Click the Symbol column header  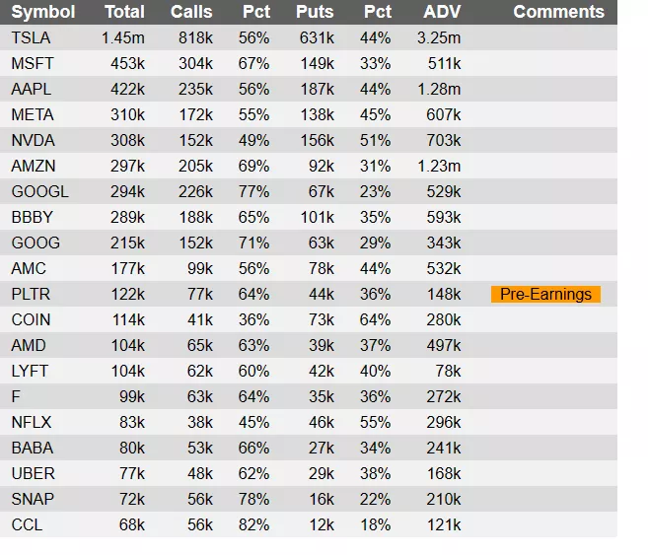(43, 12)
